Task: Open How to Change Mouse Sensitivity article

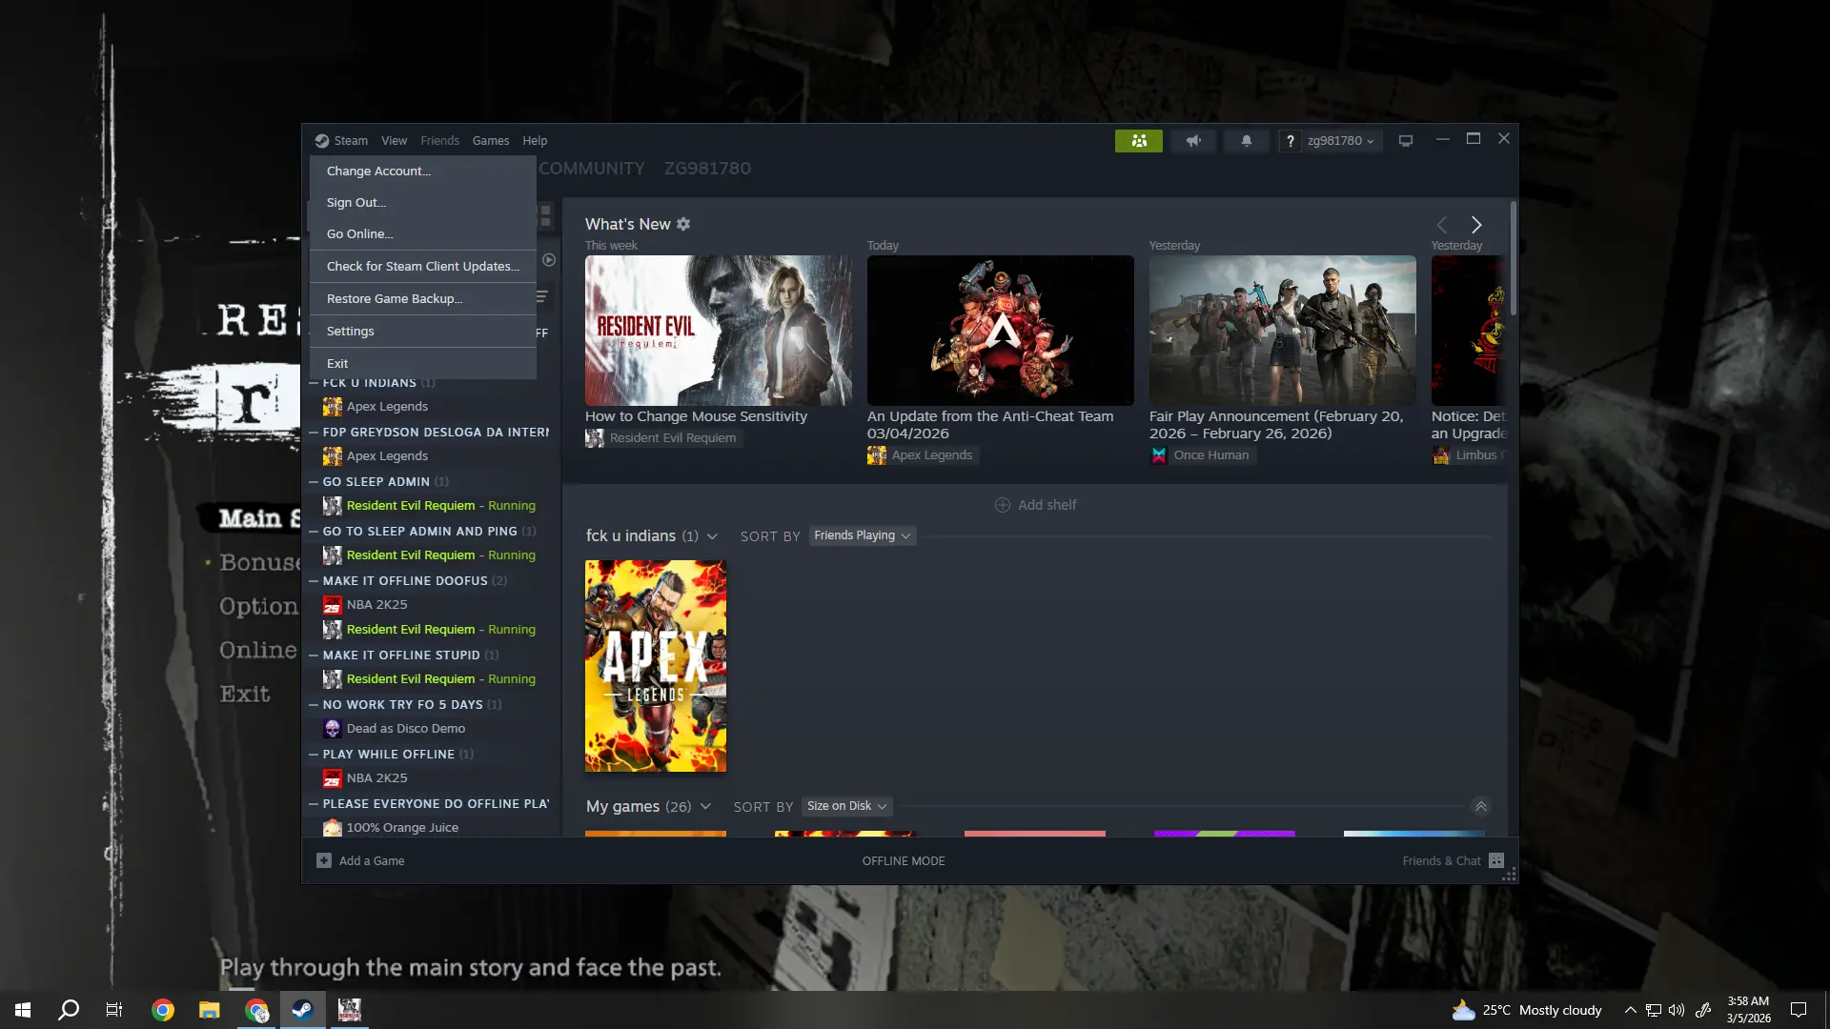Action: point(696,416)
